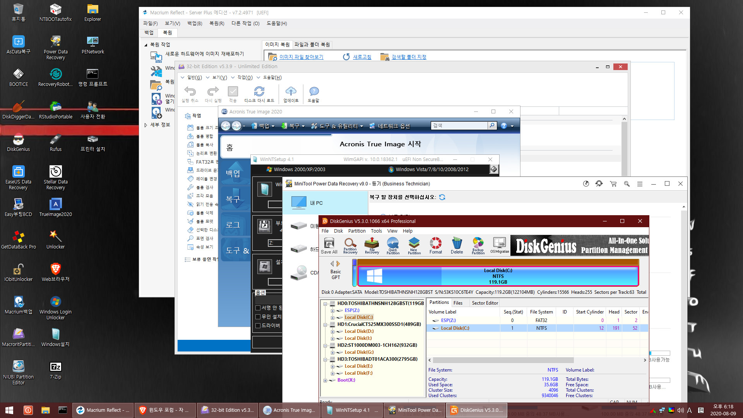Collapse HD0:TOSHIBATHNSNH128GBST tree node
The image size is (743, 418).
[325, 304]
